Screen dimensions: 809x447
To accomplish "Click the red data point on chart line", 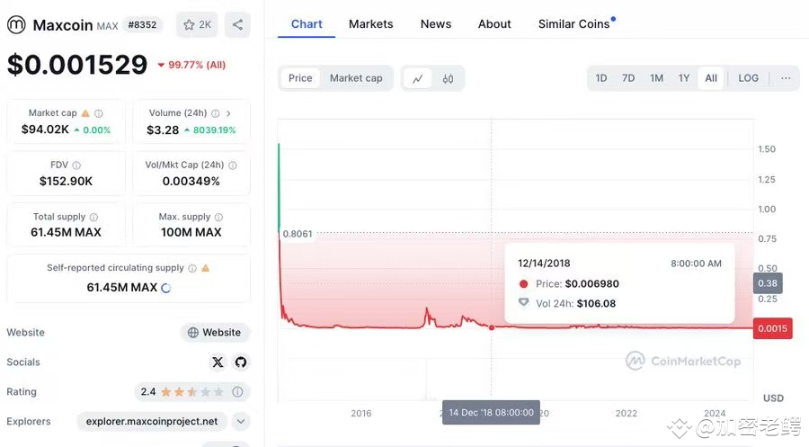I will tap(492, 327).
